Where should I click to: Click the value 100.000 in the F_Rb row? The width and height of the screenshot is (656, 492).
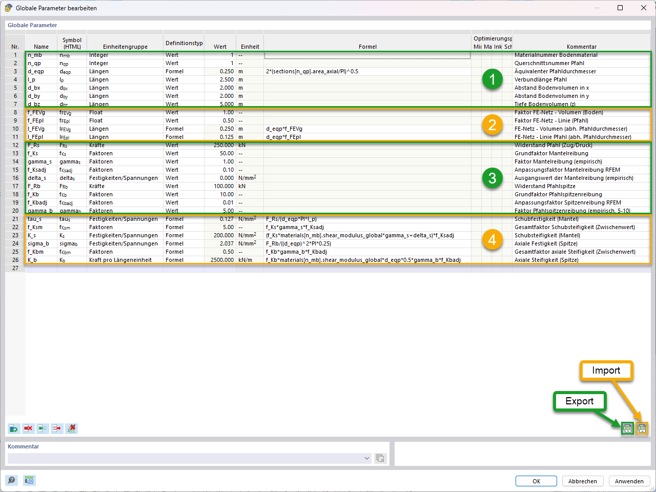224,186
